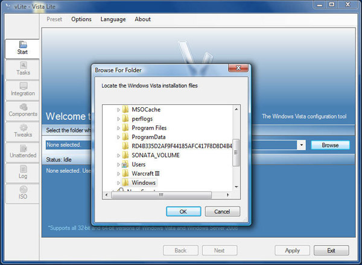The image size is (362, 265).
Task: Select Users in the folder tree
Action: point(139,164)
